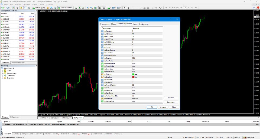Image resolution: width=260 pixels, height=139 pixels.
Task: Open the Strategy Tester magnifier icon
Action: click(x=29, y=8)
